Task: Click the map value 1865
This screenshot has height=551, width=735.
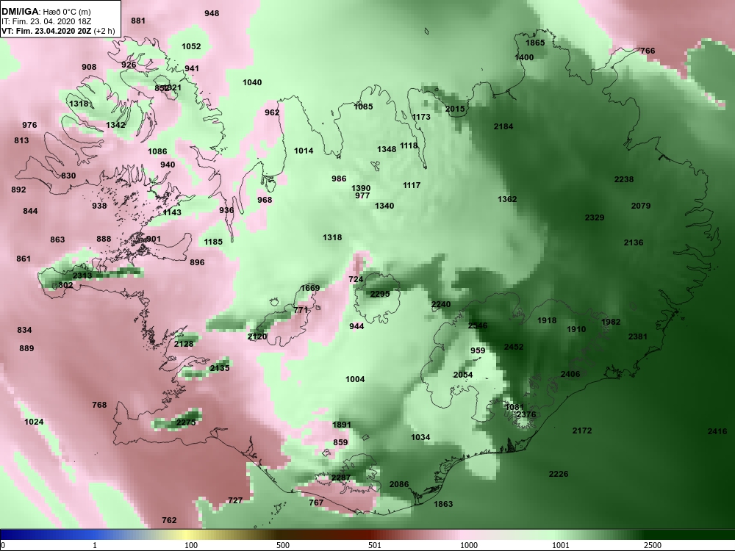Action: pyautogui.click(x=535, y=43)
